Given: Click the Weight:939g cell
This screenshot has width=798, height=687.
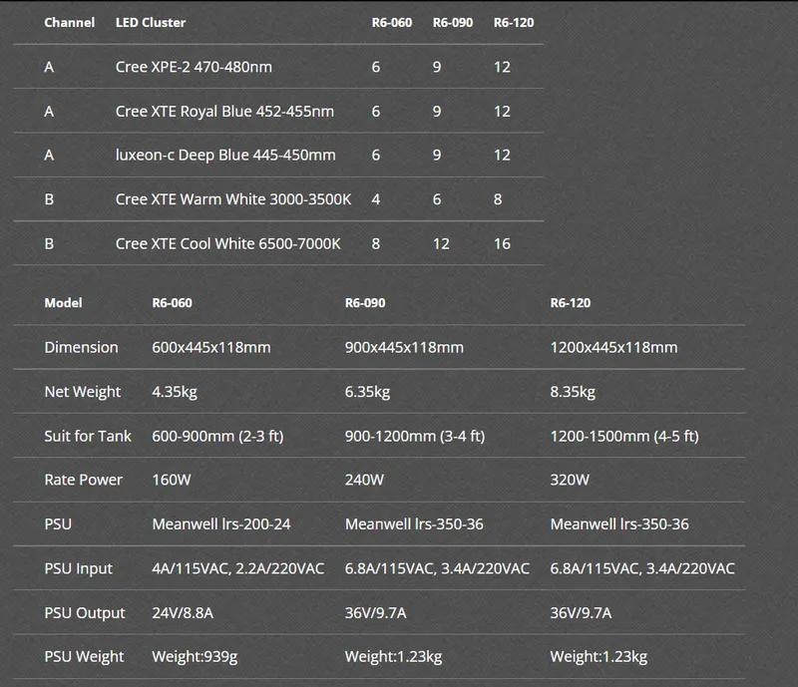Looking at the screenshot, I should coord(194,656).
